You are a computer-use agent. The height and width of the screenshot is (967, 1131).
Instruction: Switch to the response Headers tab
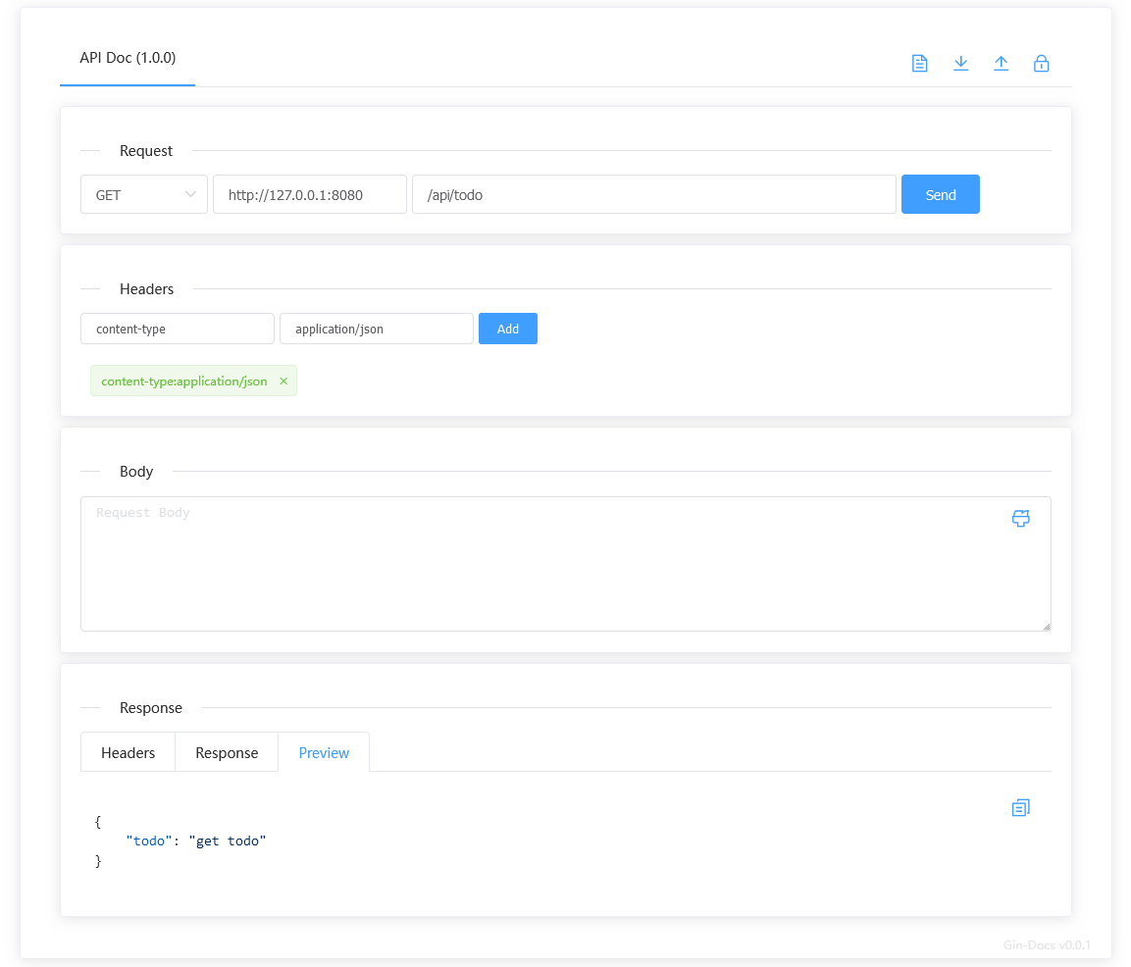pyautogui.click(x=128, y=753)
